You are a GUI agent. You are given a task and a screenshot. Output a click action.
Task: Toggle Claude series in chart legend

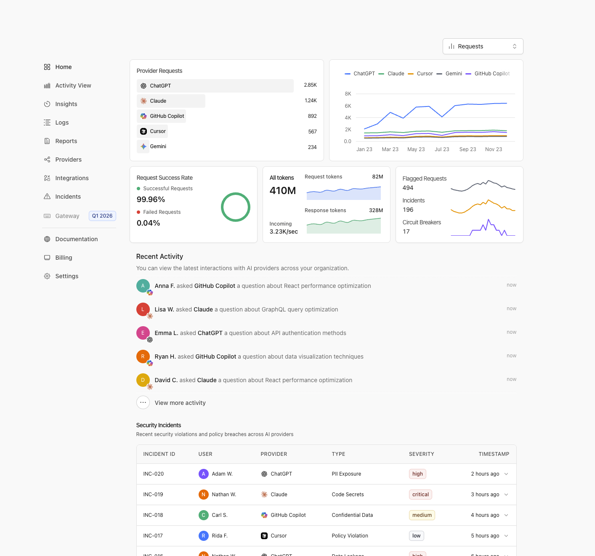coord(391,74)
